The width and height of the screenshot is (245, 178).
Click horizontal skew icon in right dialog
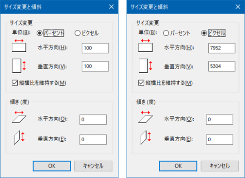click(x=145, y=117)
